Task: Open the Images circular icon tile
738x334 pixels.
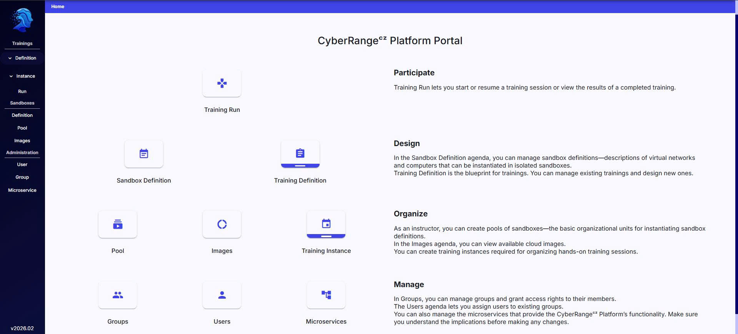Action: pos(222,224)
